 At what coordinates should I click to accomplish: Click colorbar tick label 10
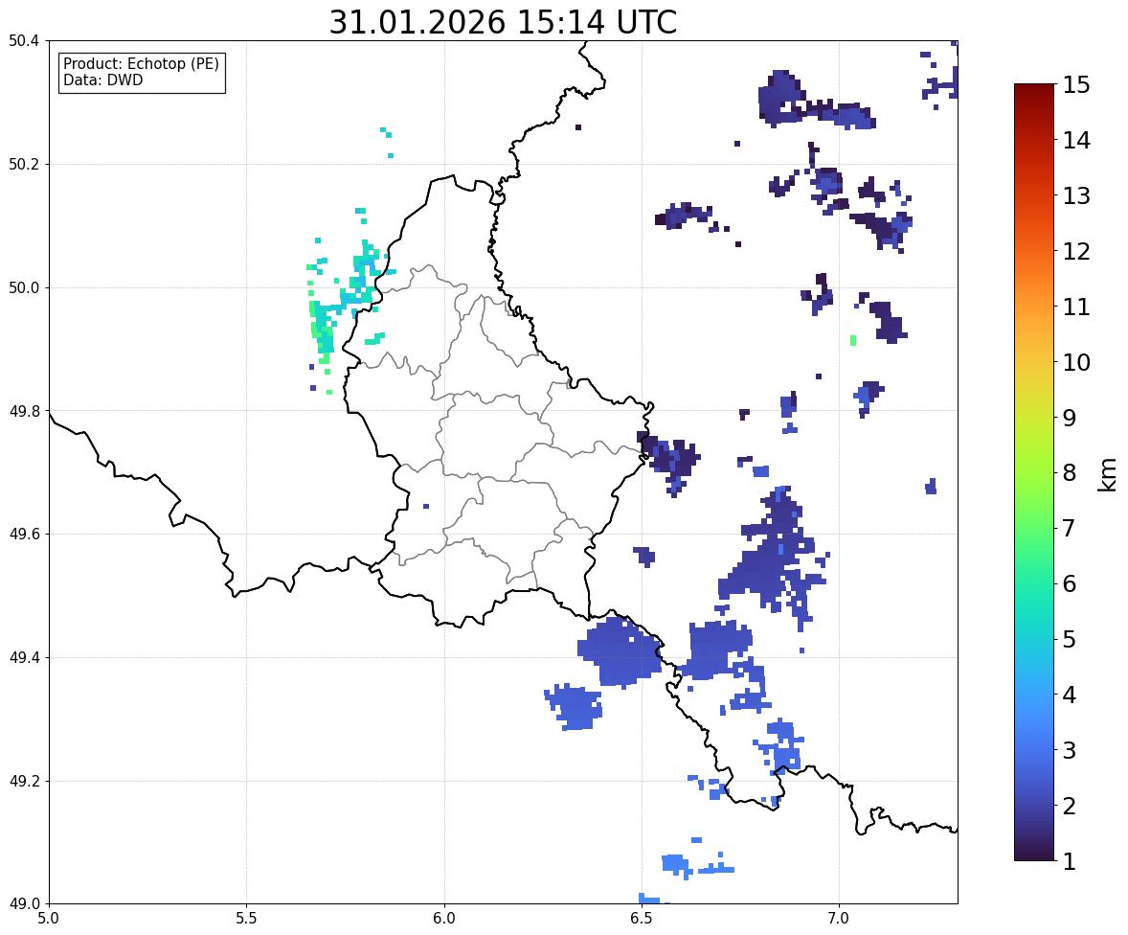(x=1076, y=362)
